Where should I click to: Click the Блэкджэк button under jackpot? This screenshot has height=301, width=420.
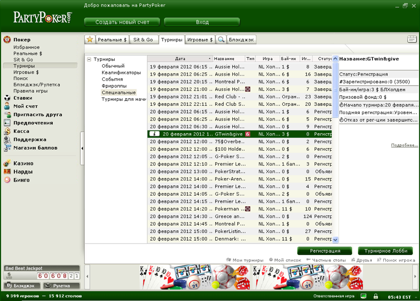point(22,286)
